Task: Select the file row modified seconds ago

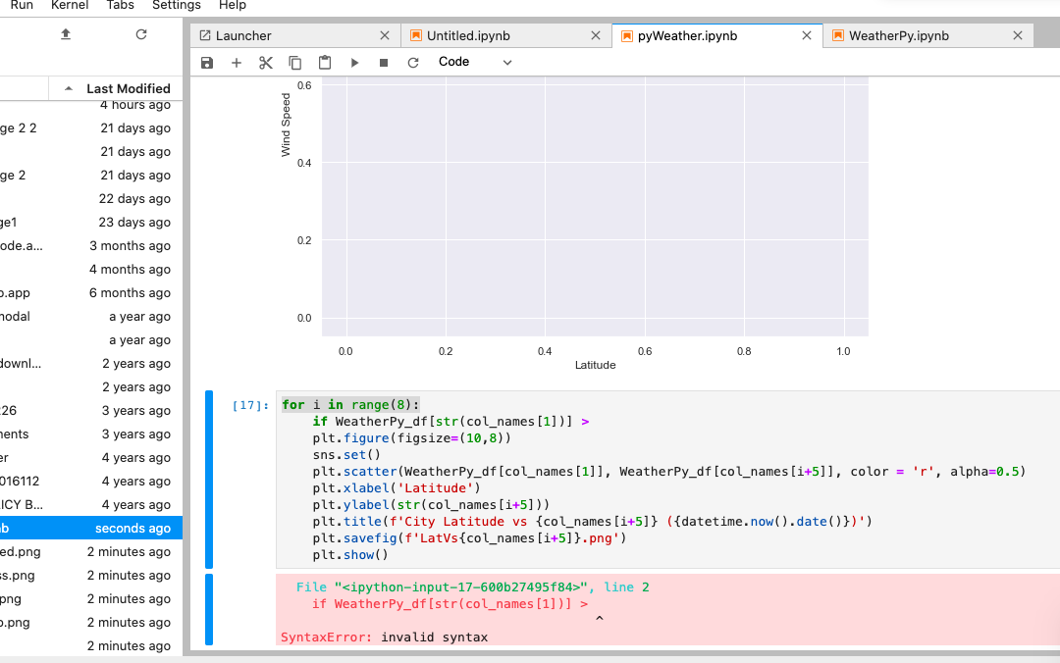Action: click(x=91, y=529)
